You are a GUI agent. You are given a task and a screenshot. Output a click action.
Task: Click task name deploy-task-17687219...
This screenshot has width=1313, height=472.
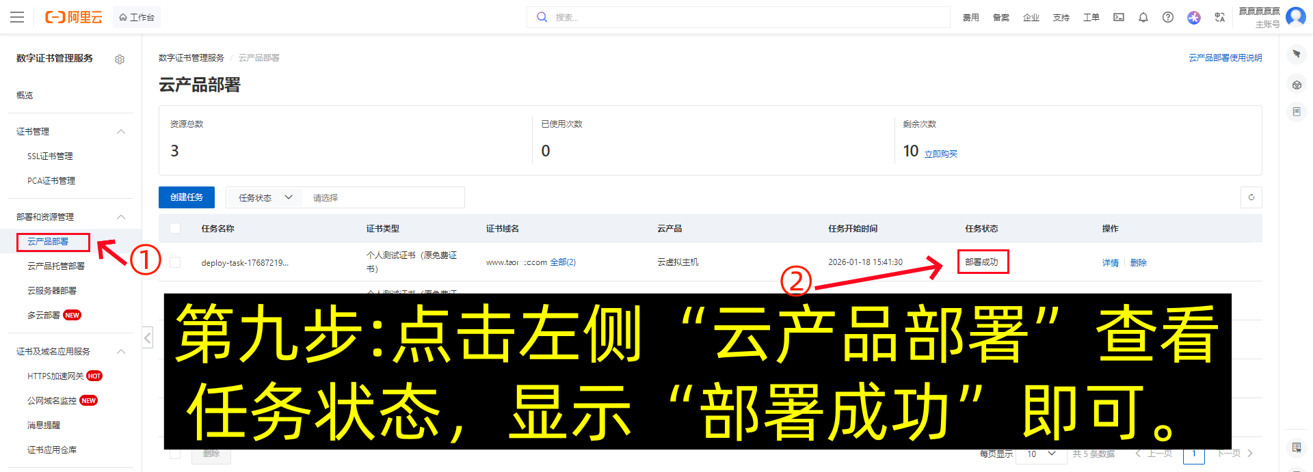click(245, 263)
